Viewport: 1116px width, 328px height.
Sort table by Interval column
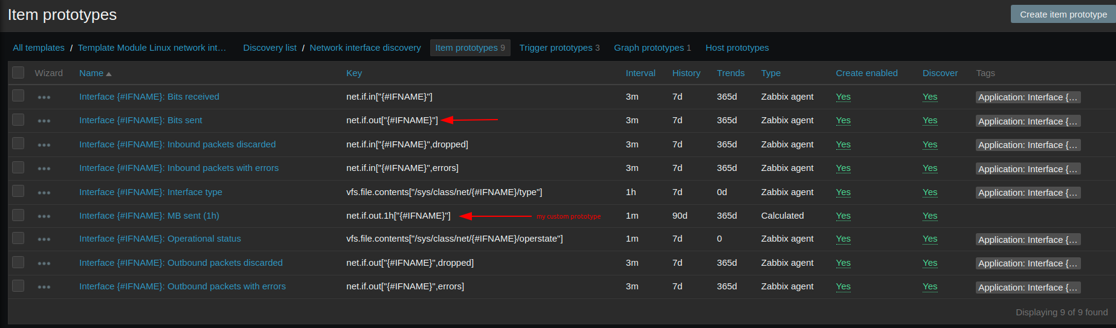tap(640, 73)
